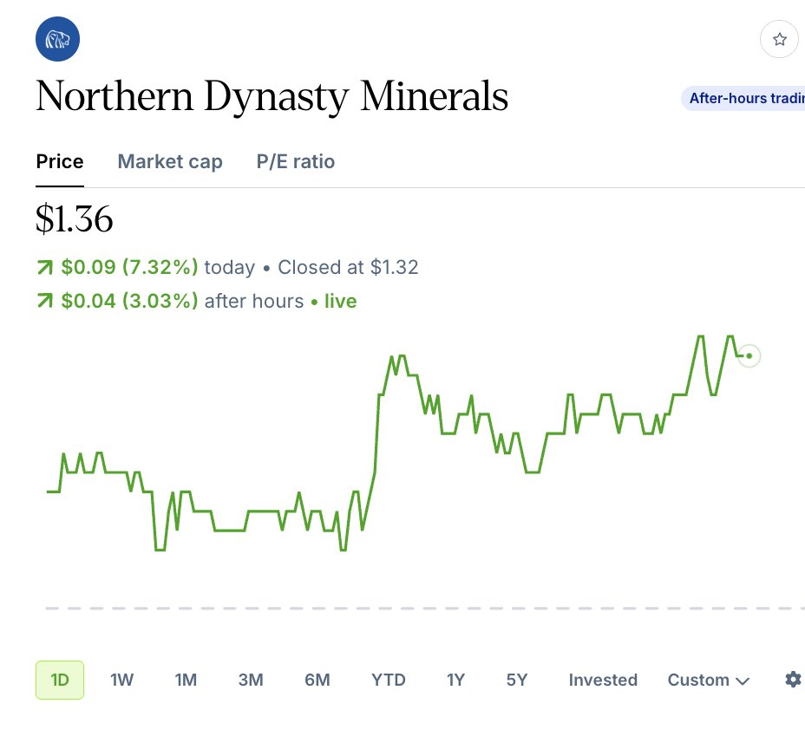The height and width of the screenshot is (749, 805).
Task: Open the Custom range dropdown
Action: tap(709, 680)
